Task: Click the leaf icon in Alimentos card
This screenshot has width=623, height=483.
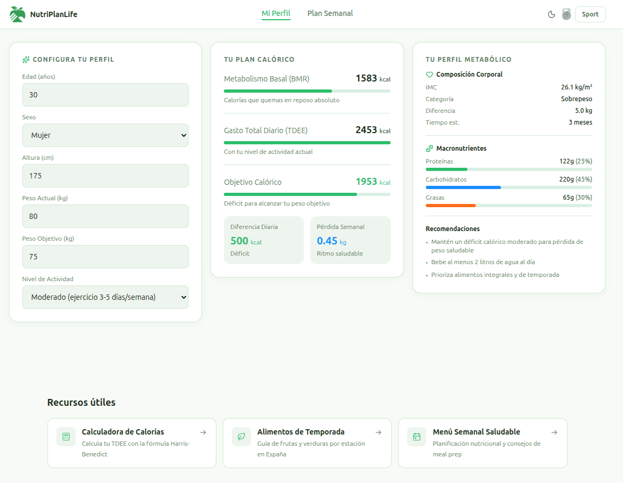Action: coord(241,437)
